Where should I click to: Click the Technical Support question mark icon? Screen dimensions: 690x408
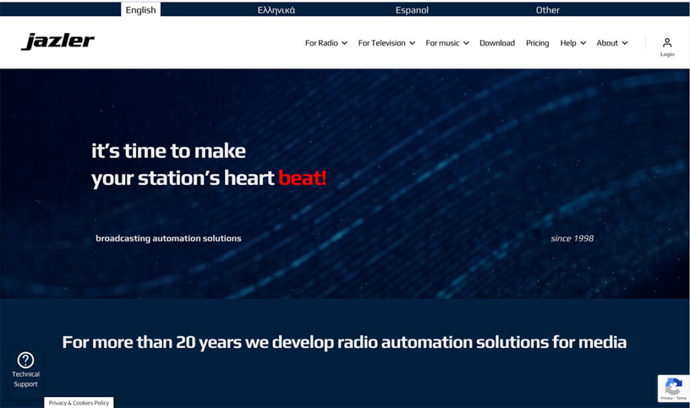[26, 360]
